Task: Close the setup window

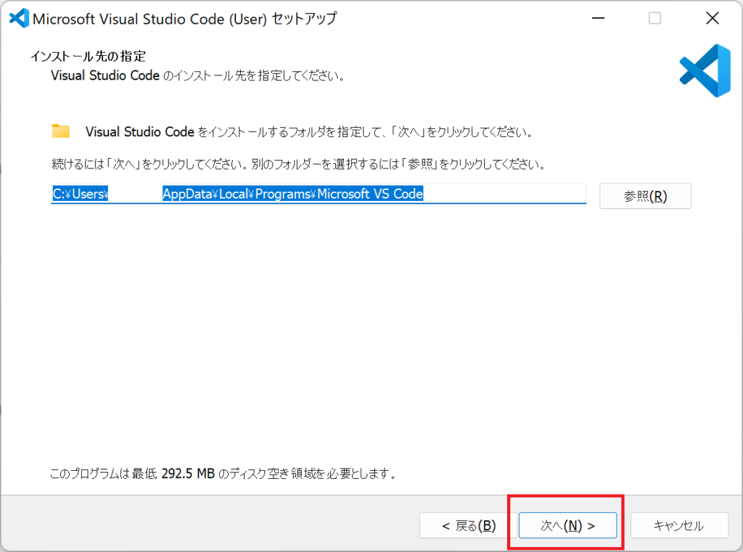Action: point(713,18)
